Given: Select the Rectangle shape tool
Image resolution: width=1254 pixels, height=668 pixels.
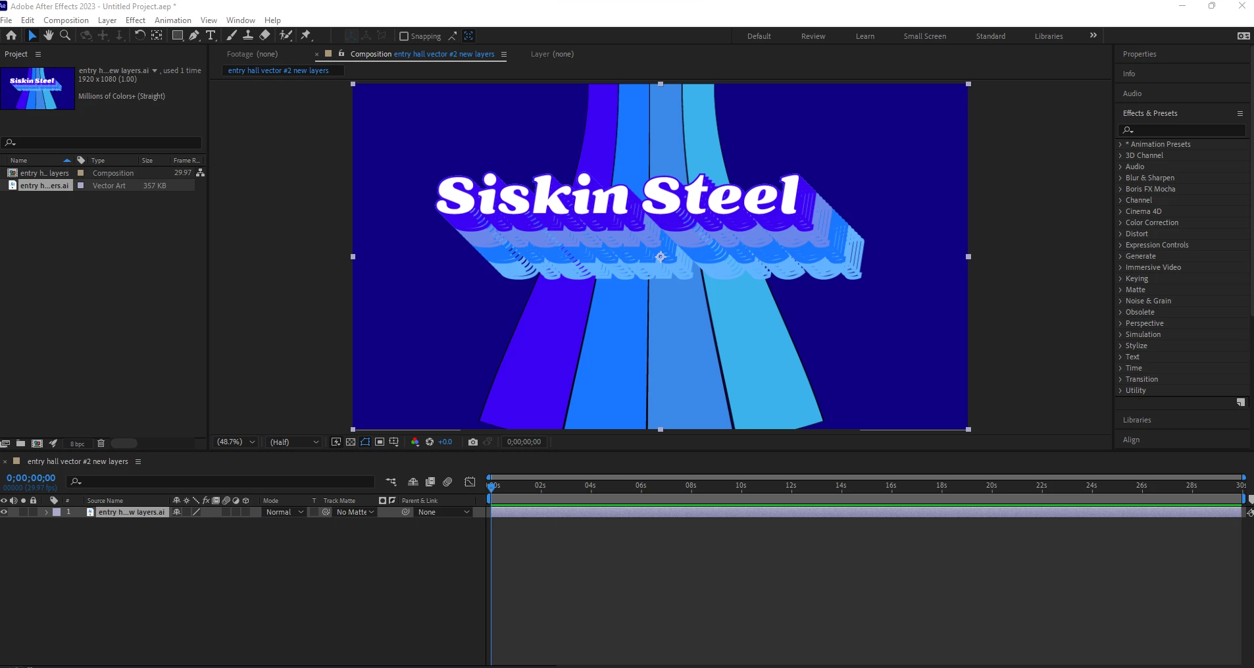Looking at the screenshot, I should 178,36.
